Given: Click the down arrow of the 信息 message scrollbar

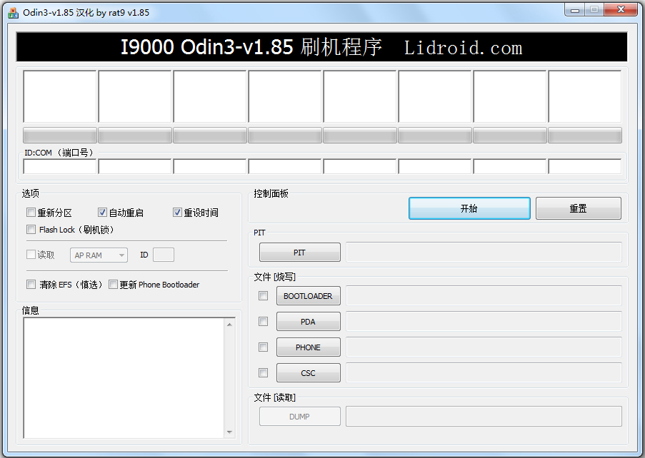Looking at the screenshot, I should click(x=230, y=431).
